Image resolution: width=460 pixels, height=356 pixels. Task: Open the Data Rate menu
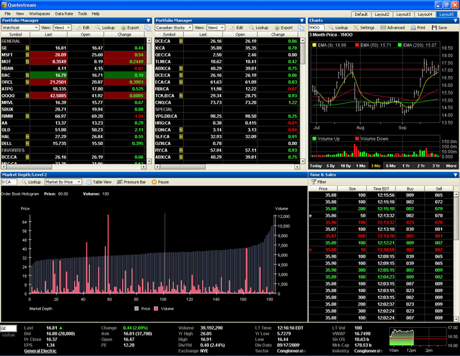(x=64, y=13)
